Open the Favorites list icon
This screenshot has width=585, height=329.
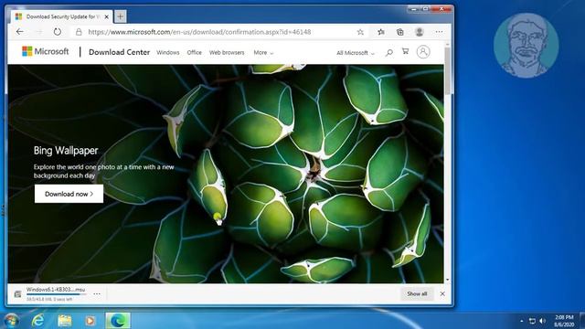(x=381, y=32)
